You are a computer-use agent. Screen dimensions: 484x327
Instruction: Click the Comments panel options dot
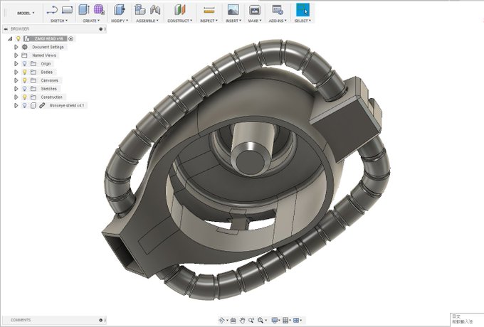click(100, 320)
